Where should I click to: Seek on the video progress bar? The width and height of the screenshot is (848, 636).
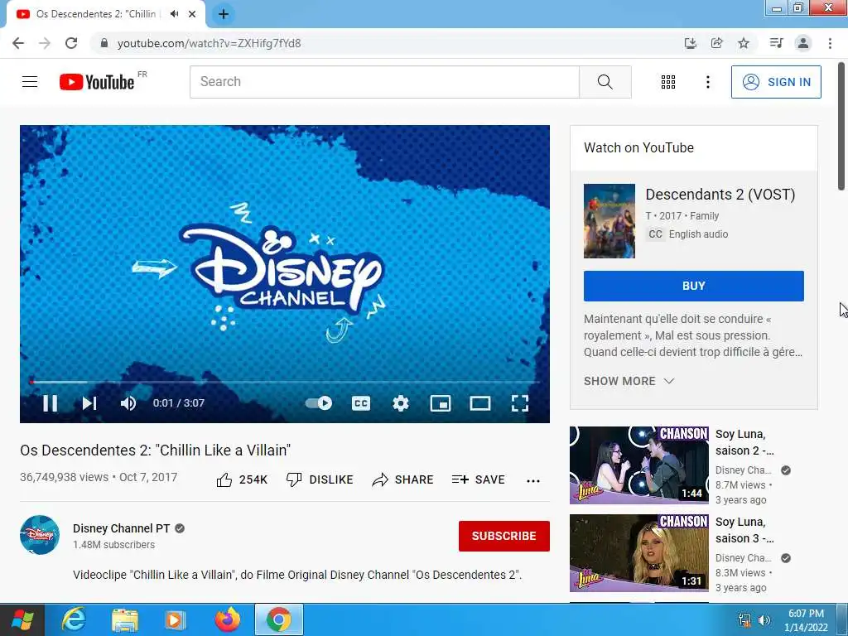(x=285, y=382)
